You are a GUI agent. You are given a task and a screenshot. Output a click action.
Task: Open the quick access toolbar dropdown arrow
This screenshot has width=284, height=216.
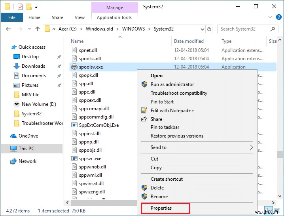coord(36,7)
